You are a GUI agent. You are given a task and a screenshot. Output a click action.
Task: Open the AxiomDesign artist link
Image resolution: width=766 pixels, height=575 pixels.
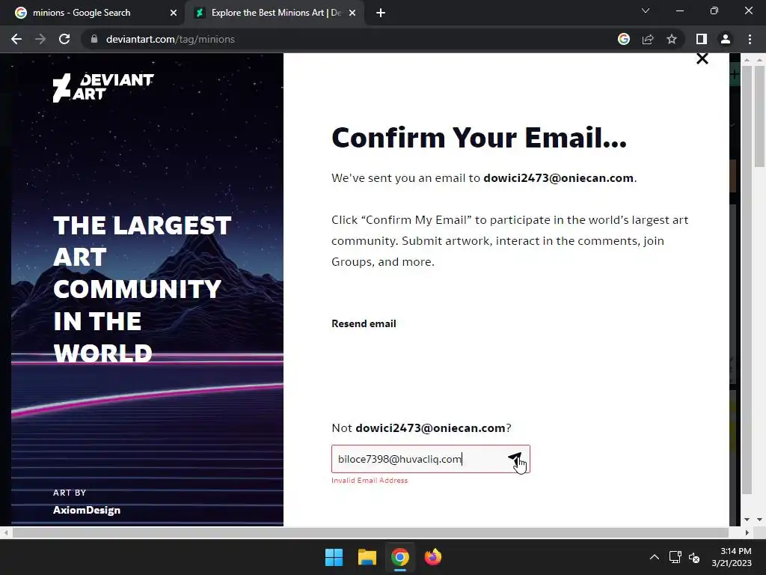click(x=87, y=510)
